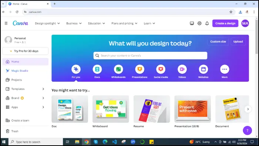Open Sticky Notes from taskbar
This screenshot has height=146, width=259.
click(x=151, y=142)
